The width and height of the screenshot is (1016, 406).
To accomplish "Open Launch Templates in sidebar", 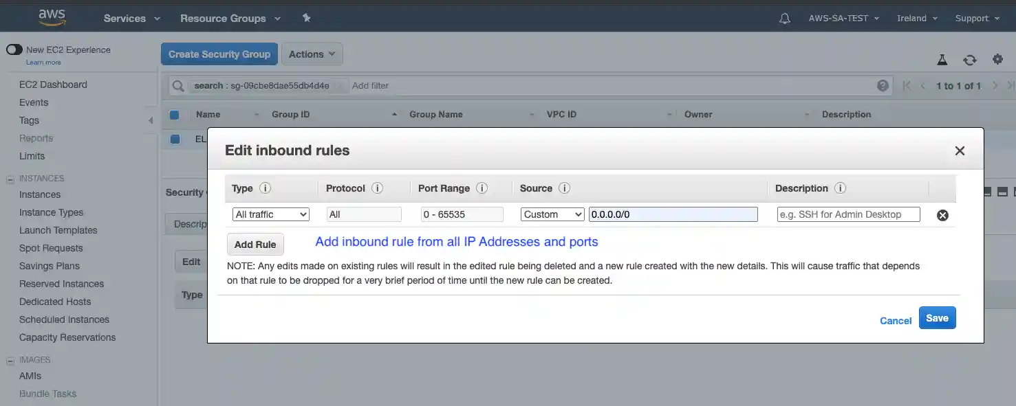I will click(x=58, y=230).
